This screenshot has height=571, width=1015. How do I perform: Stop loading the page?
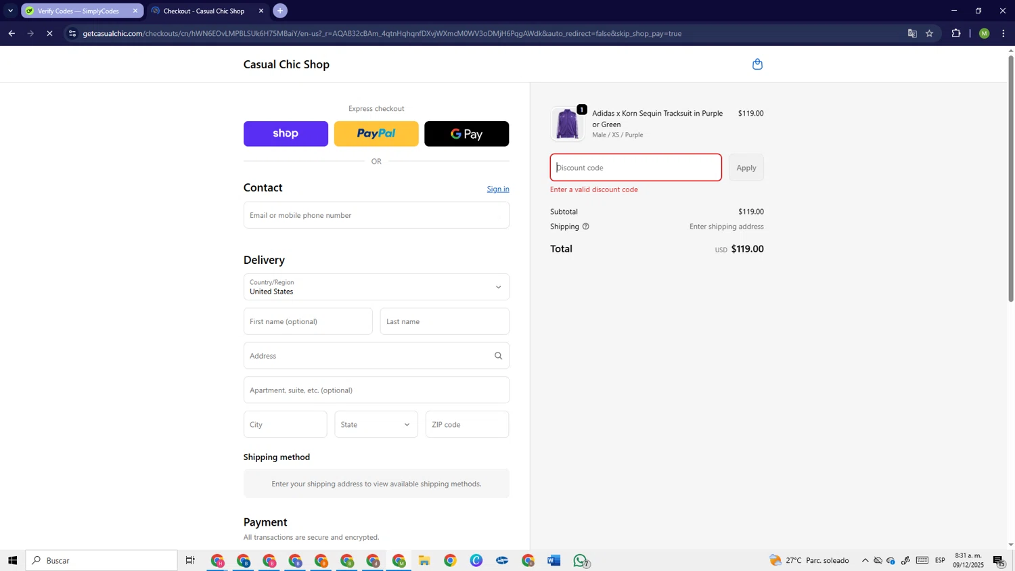tap(49, 33)
